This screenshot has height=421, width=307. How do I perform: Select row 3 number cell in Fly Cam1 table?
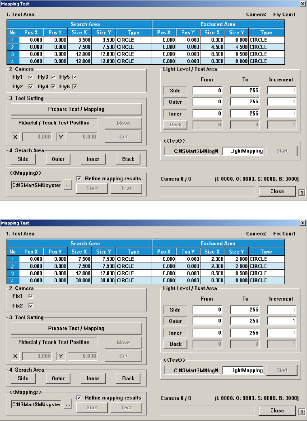coord(13,54)
